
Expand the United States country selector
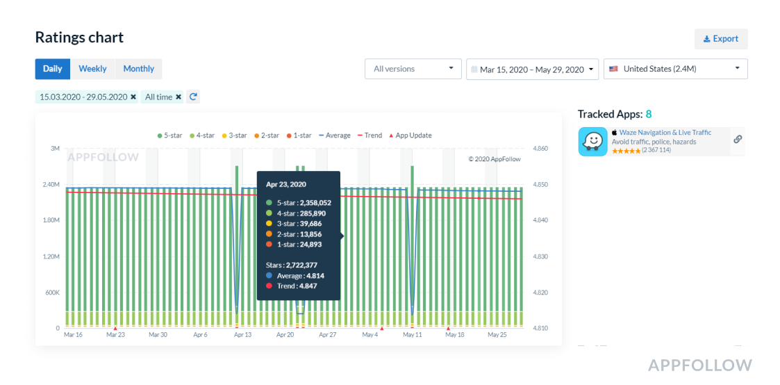pos(675,69)
